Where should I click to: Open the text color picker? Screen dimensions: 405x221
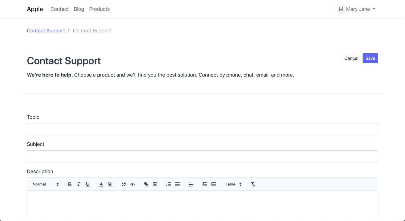(x=101, y=184)
